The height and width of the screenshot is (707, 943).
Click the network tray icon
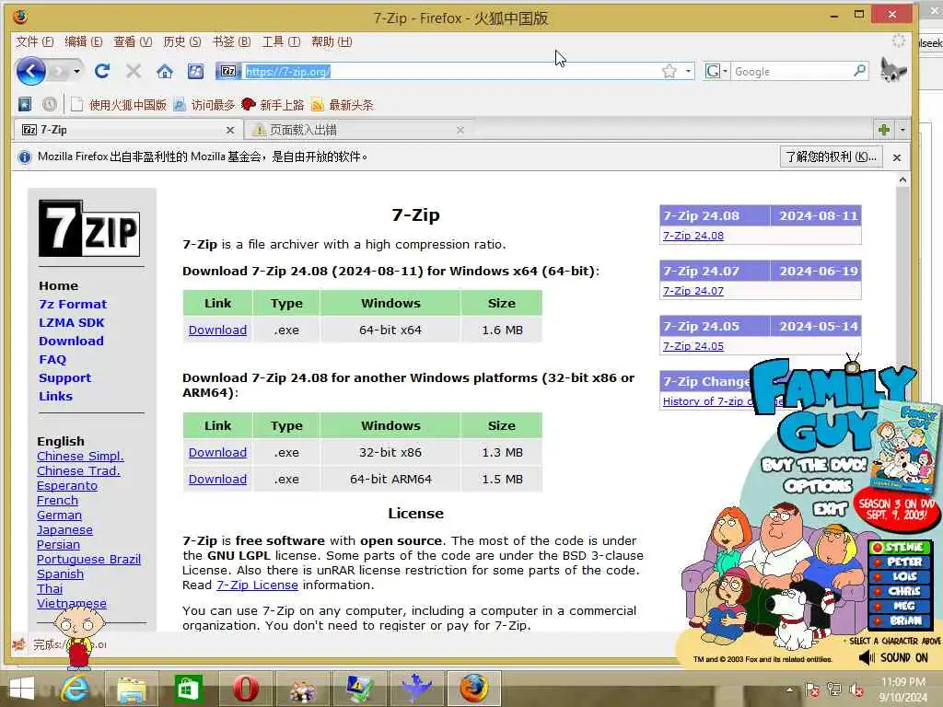point(834,690)
